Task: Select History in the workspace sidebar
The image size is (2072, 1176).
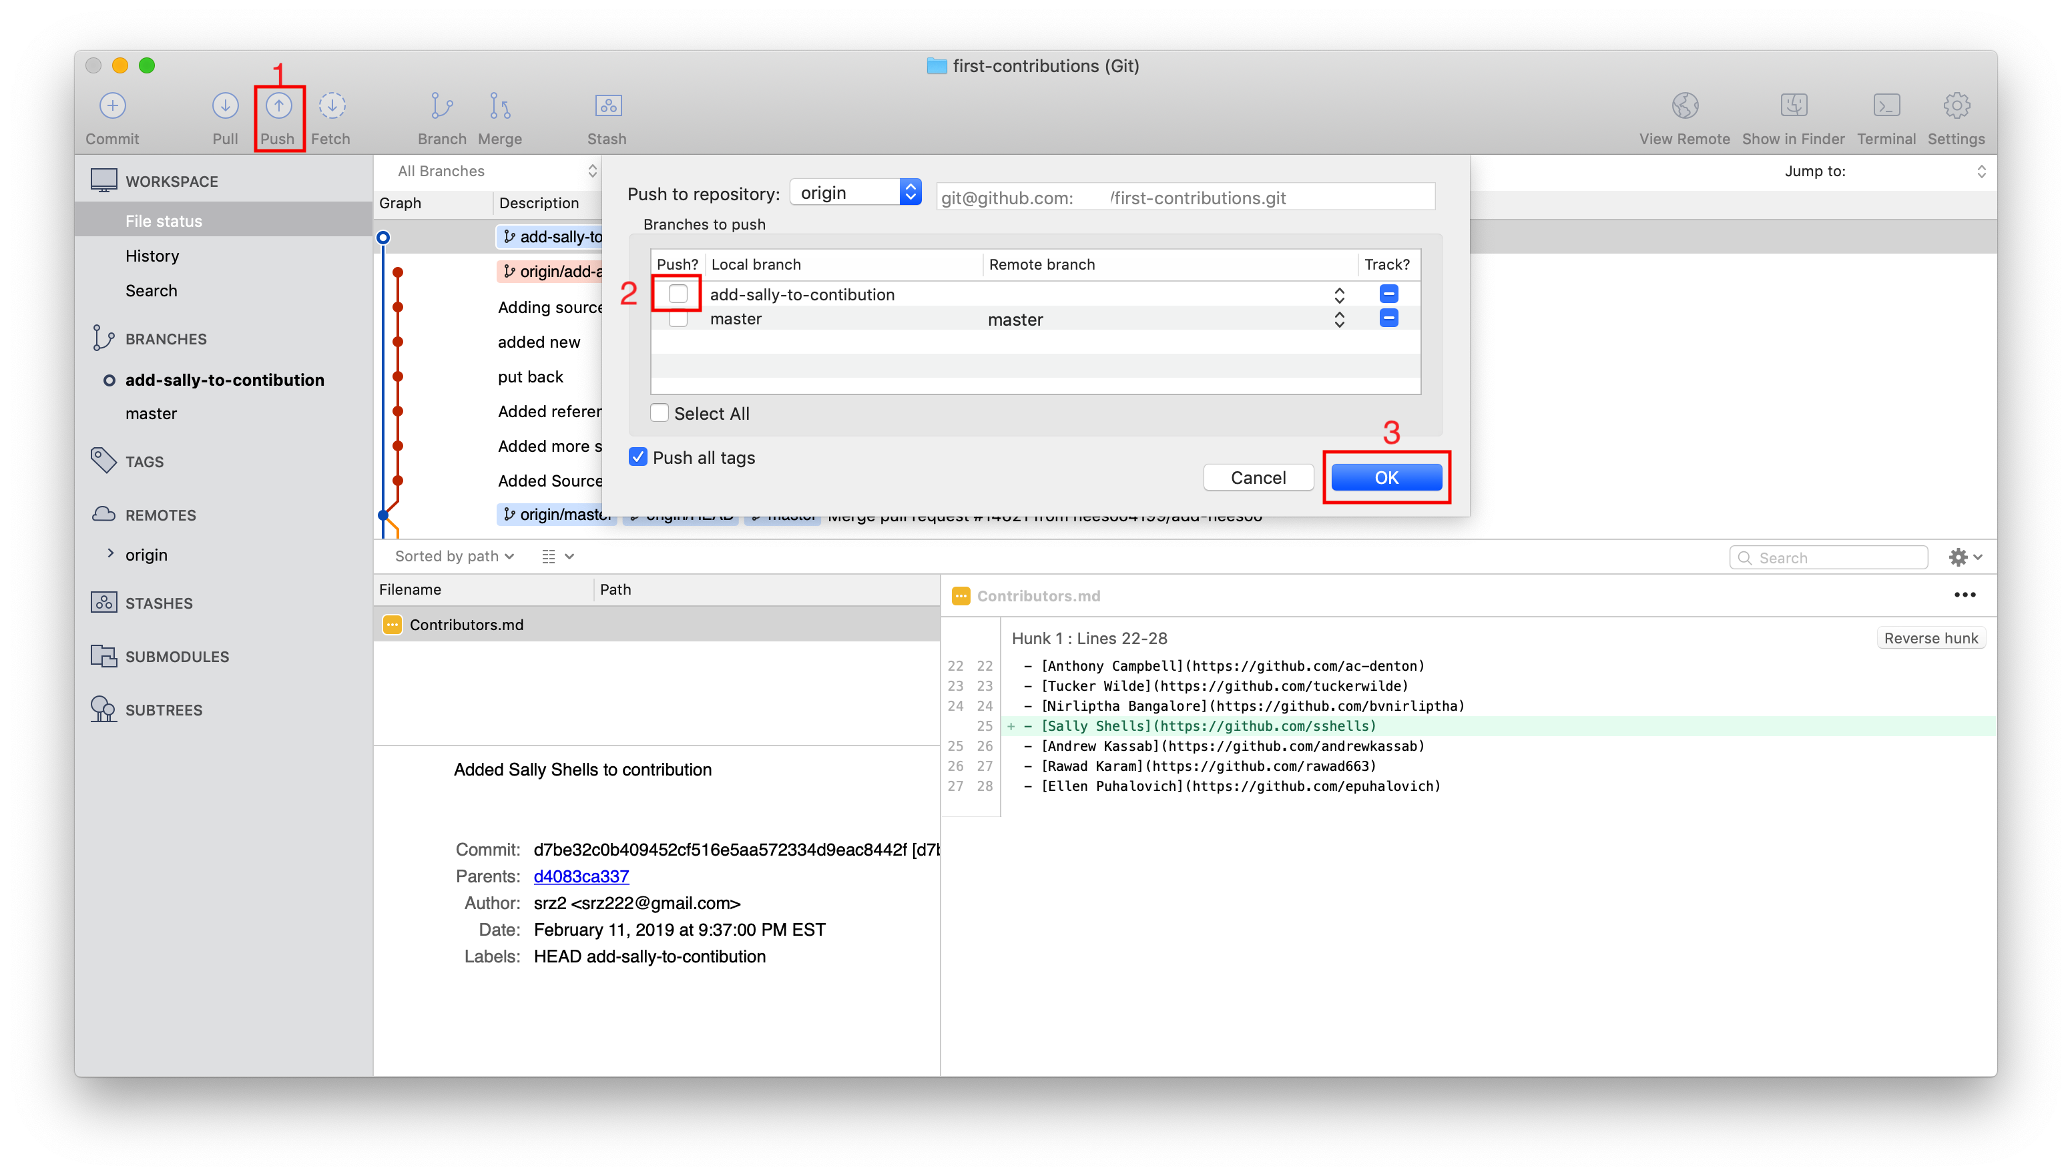Action: 152,255
